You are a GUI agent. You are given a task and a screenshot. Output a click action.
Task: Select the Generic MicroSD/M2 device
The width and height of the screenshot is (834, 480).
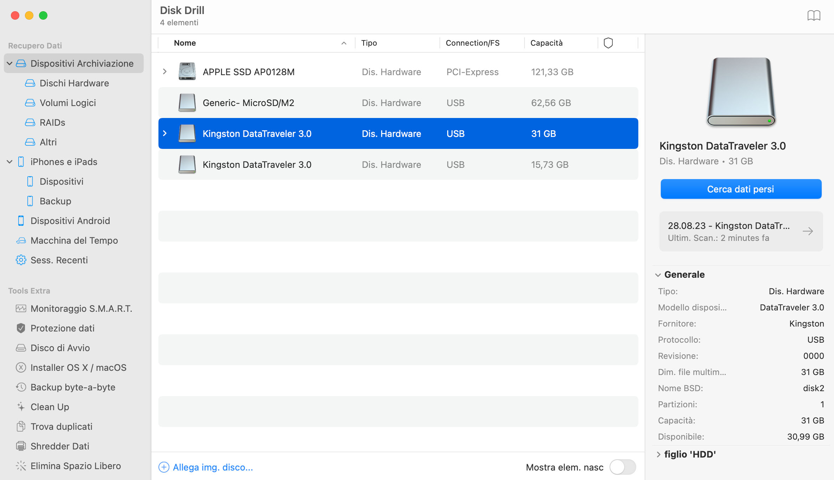(398, 103)
